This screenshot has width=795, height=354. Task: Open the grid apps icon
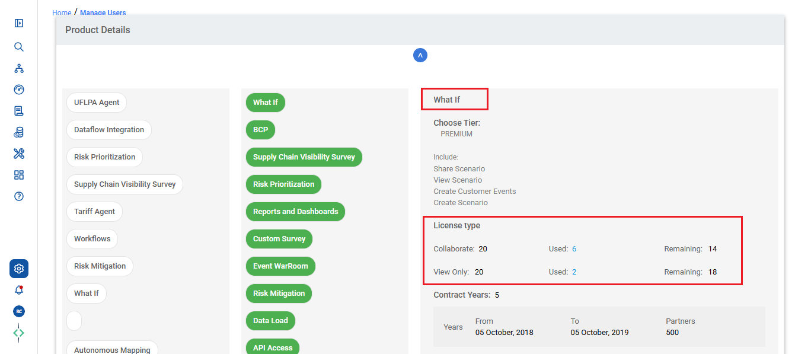[19, 175]
